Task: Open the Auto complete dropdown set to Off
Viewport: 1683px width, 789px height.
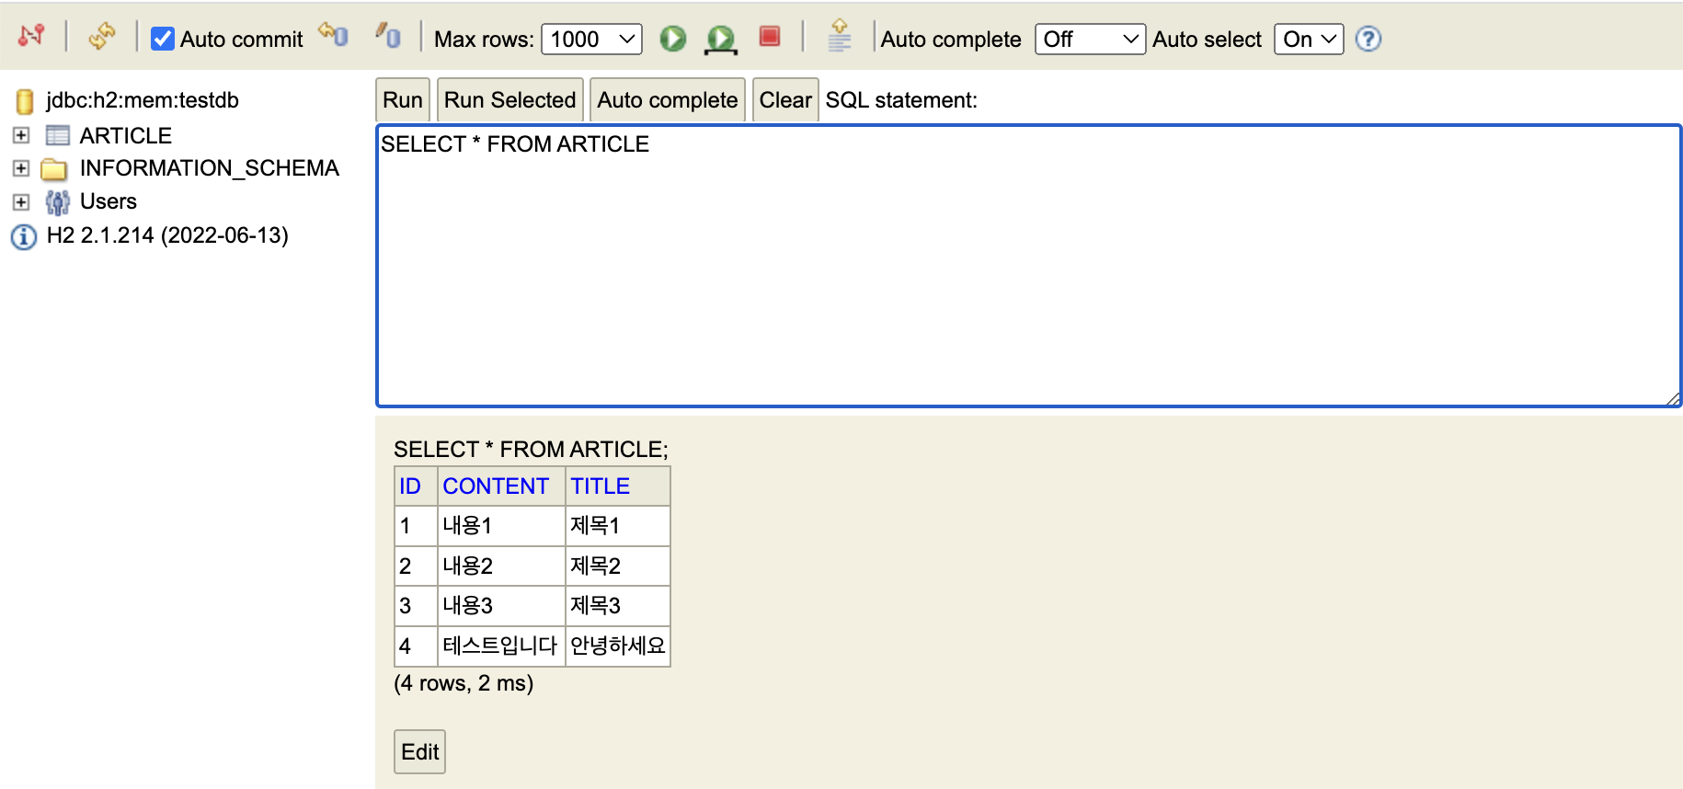Action: (x=1090, y=39)
